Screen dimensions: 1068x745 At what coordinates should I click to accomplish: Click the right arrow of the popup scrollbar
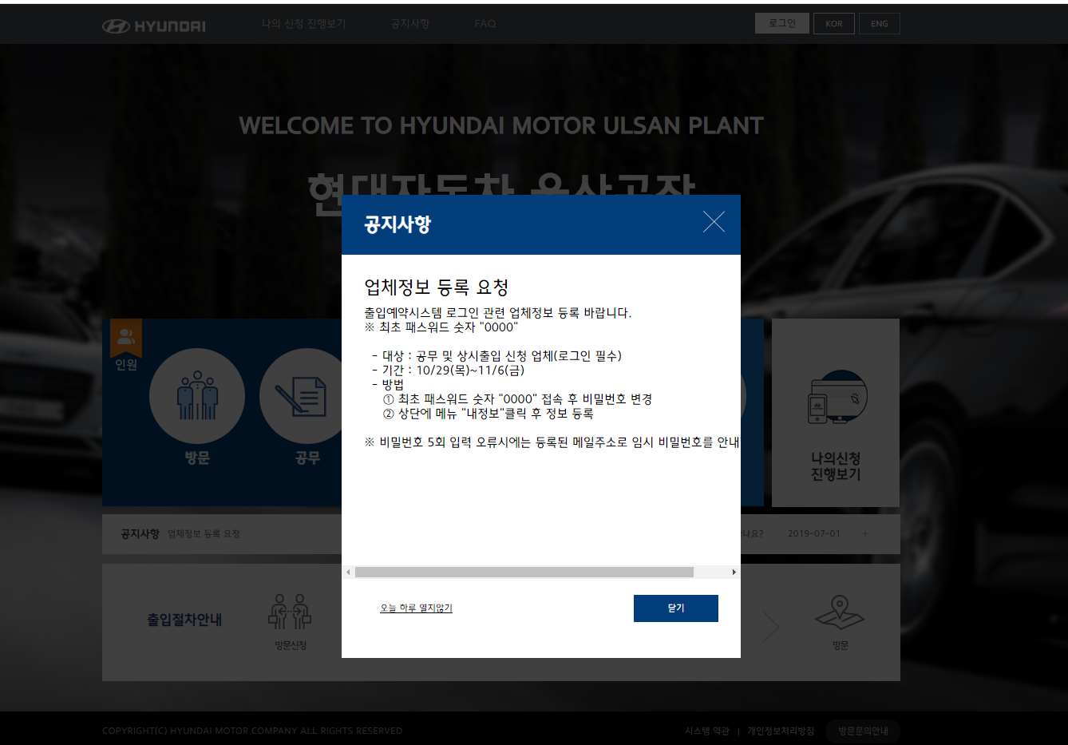click(734, 573)
